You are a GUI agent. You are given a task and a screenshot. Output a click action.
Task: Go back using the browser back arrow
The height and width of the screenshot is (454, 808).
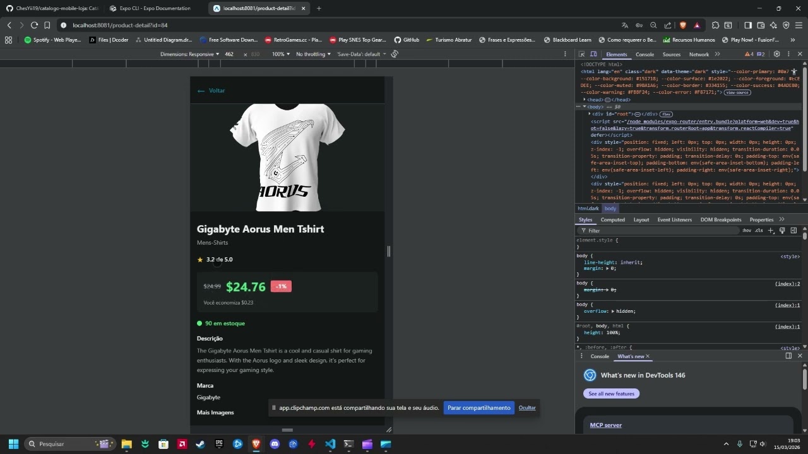click(9, 25)
